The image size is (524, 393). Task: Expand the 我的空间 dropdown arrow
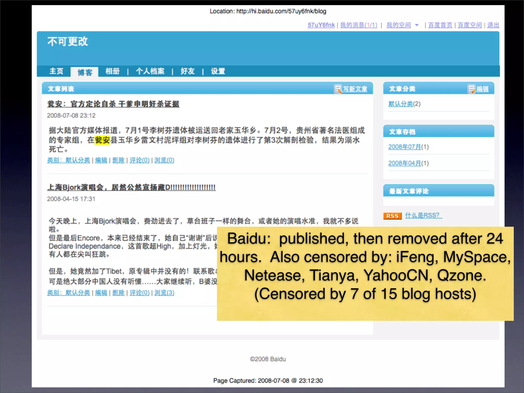[x=417, y=25]
